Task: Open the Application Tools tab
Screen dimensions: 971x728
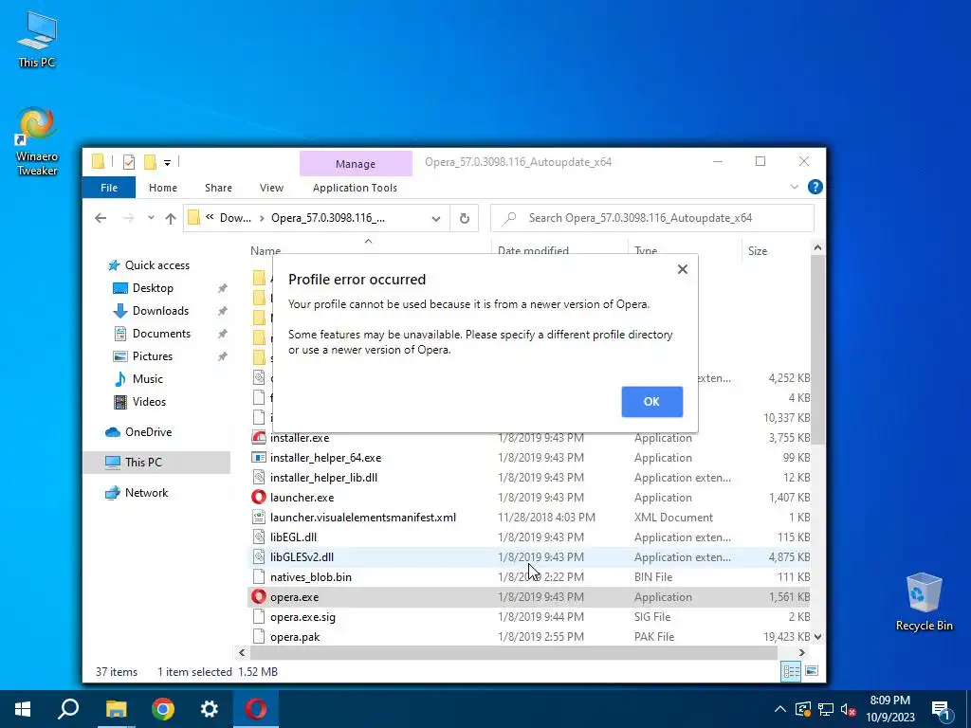Action: click(x=355, y=188)
